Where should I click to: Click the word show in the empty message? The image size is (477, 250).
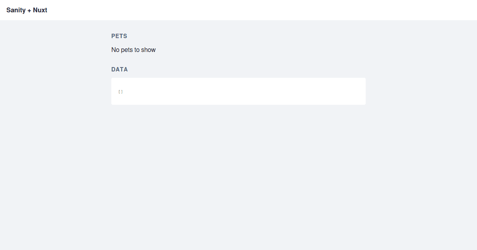tap(148, 50)
